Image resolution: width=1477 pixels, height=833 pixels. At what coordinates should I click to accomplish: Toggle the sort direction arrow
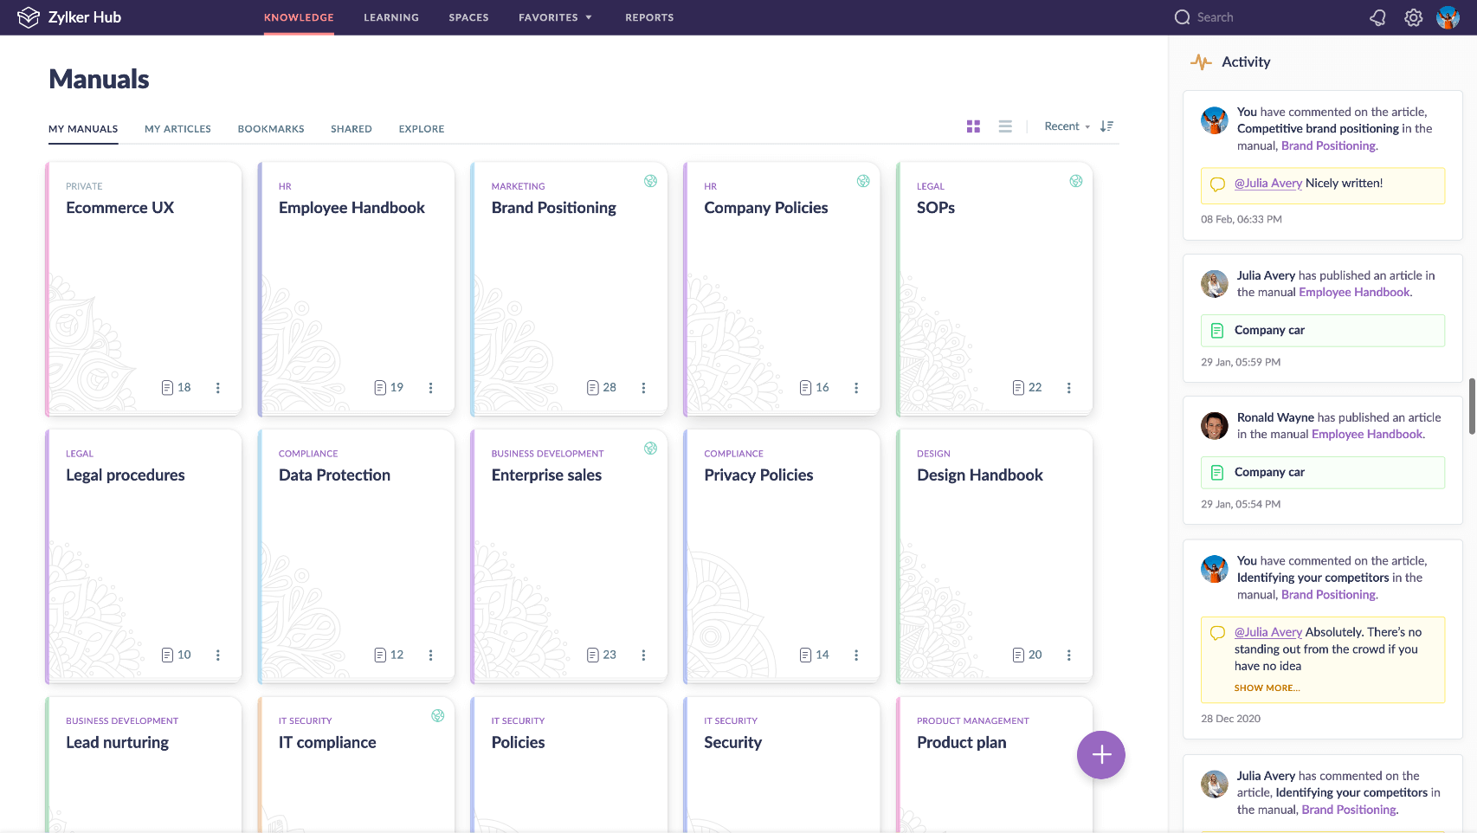point(1106,126)
